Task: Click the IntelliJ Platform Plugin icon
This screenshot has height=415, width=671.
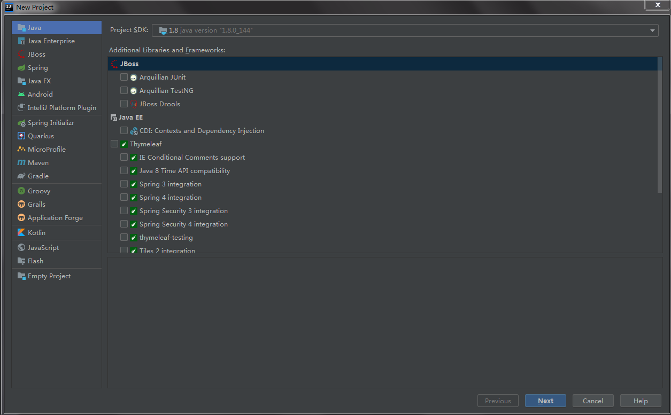Action: (21, 107)
